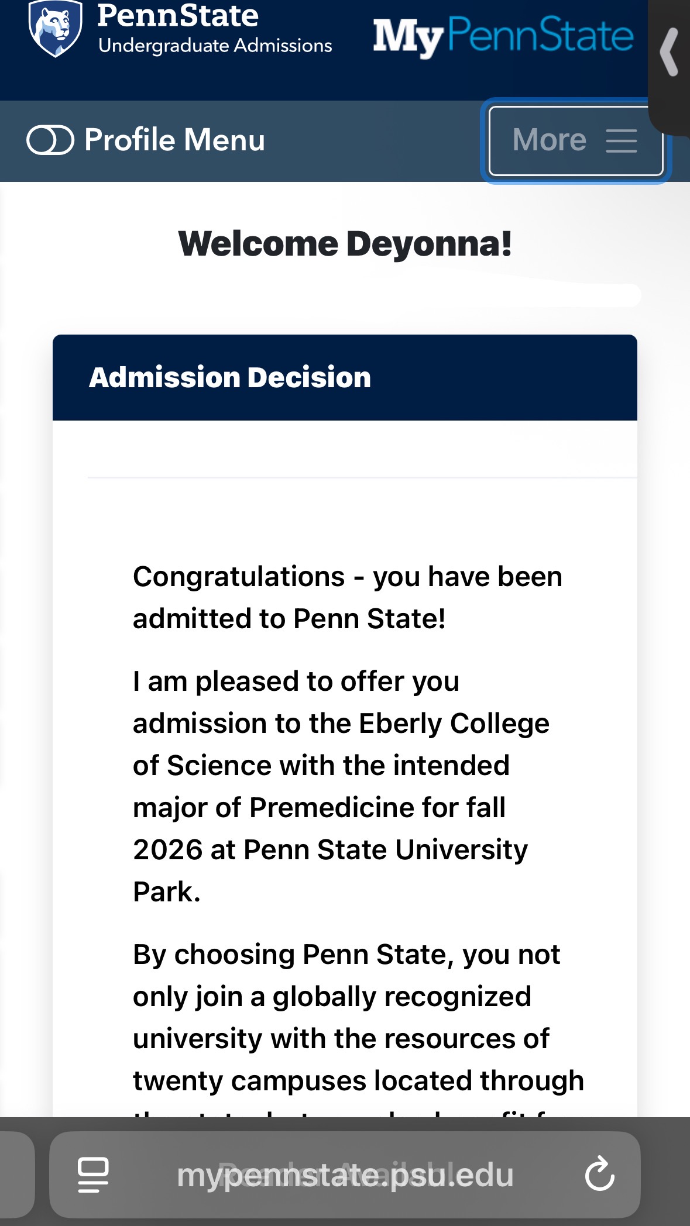The width and height of the screenshot is (690, 1226).
Task: Switch to the adjacent browser tab card
Action: tap(16, 1174)
